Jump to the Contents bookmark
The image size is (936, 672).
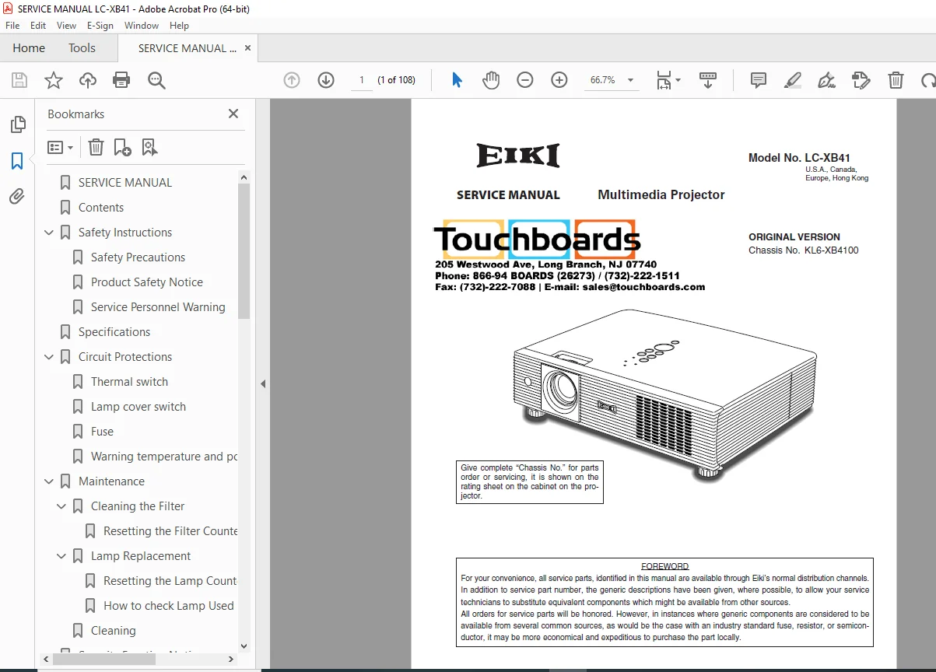click(x=101, y=208)
